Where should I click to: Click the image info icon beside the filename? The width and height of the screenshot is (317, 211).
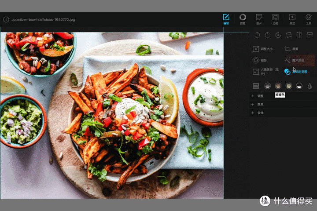click(x=6, y=20)
